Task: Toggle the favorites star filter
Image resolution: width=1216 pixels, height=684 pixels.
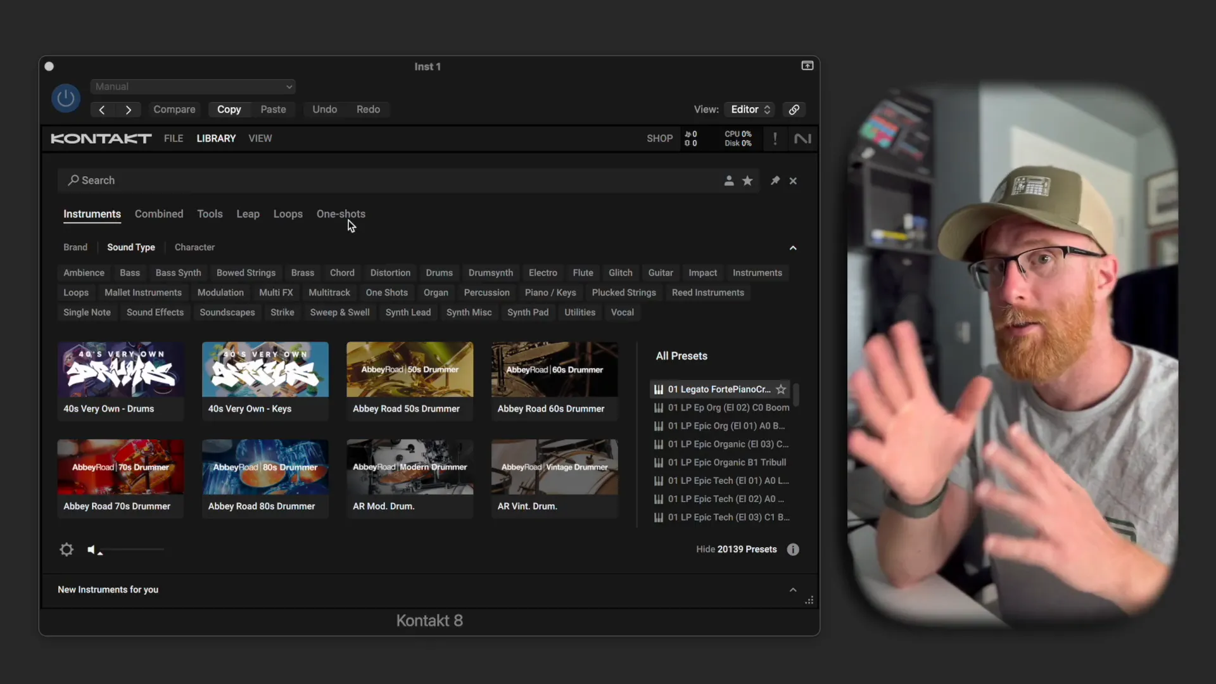Action: [747, 180]
